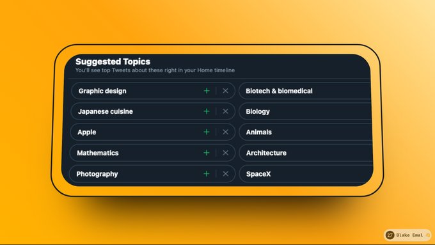The image size is (435, 245).
Task: Select the Japanese cuisine topic label
Action: point(106,111)
